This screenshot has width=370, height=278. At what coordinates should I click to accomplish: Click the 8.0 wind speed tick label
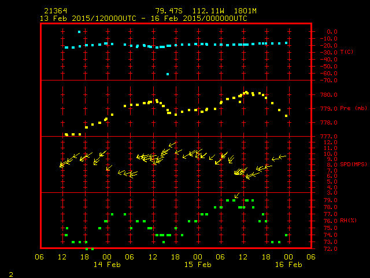pos(332,165)
